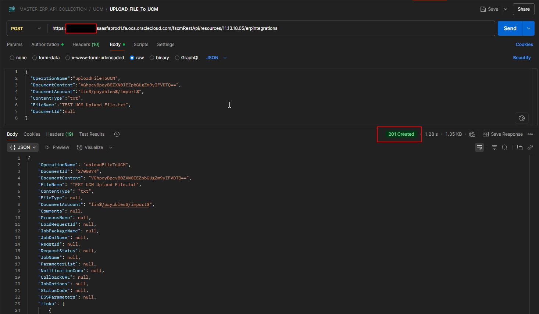Click the "ESSParameters": null response line

(x=67, y=297)
